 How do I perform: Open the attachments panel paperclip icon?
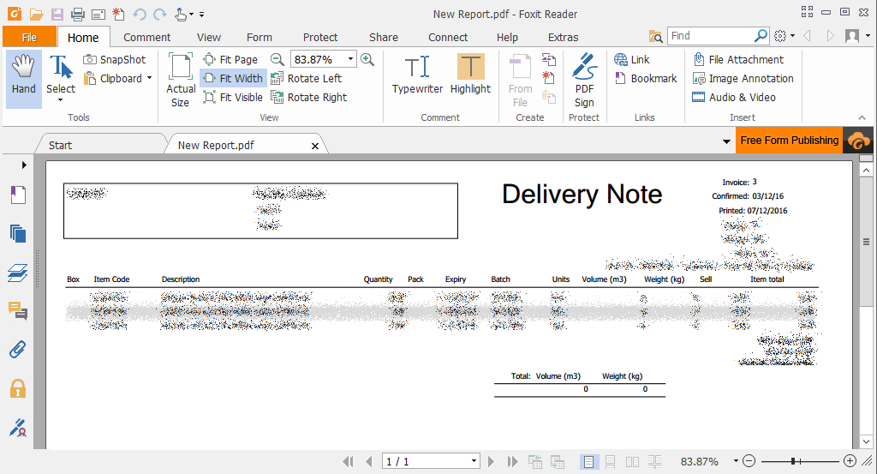[17, 350]
